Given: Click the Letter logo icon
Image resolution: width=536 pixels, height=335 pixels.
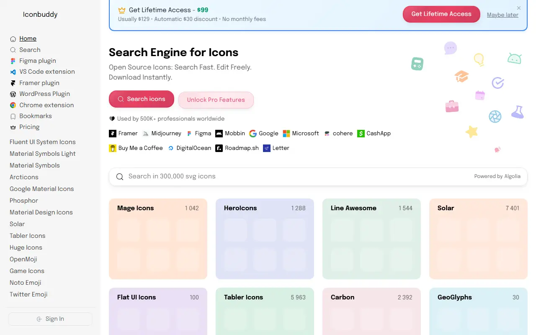Looking at the screenshot, I should point(267,148).
